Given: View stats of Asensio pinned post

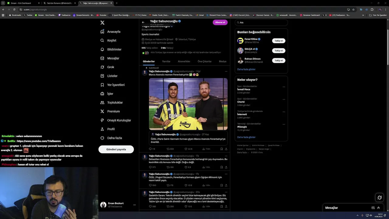Looking at the screenshot, I should pyautogui.click(x=206, y=149).
